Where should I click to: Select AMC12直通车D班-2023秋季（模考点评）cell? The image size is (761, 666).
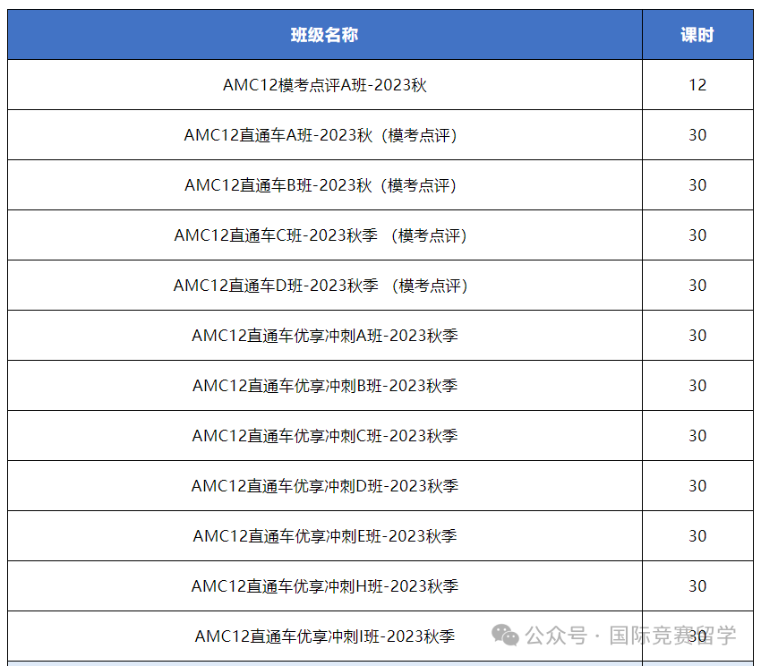325,286
